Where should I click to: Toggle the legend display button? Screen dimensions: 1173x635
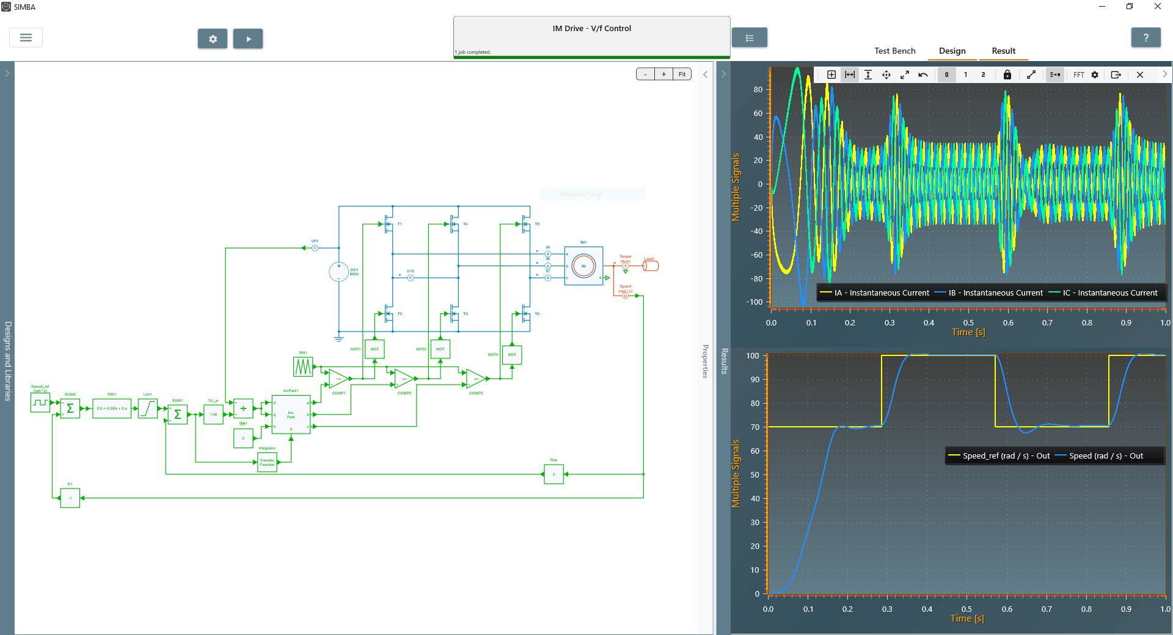[x=1054, y=74]
